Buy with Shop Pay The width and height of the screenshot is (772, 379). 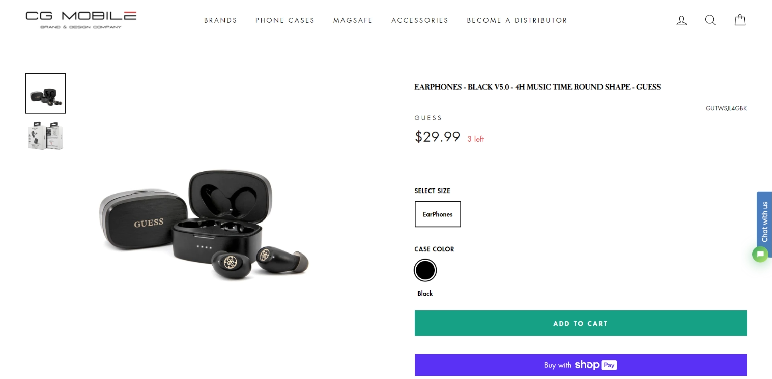[581, 365]
